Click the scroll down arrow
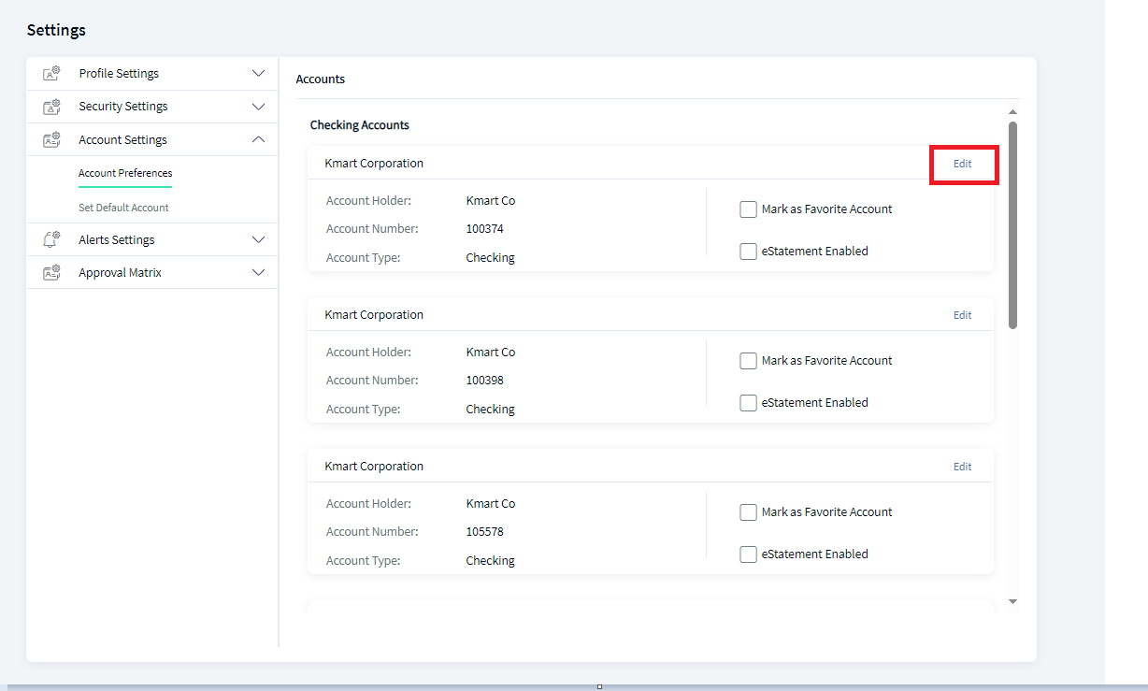This screenshot has width=1148, height=691. click(x=1012, y=601)
